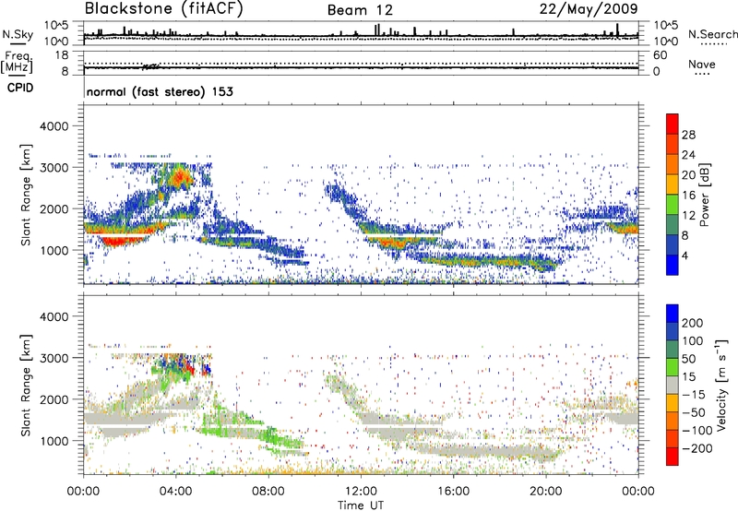Click the 60 tick on Nave axis

tap(660, 55)
